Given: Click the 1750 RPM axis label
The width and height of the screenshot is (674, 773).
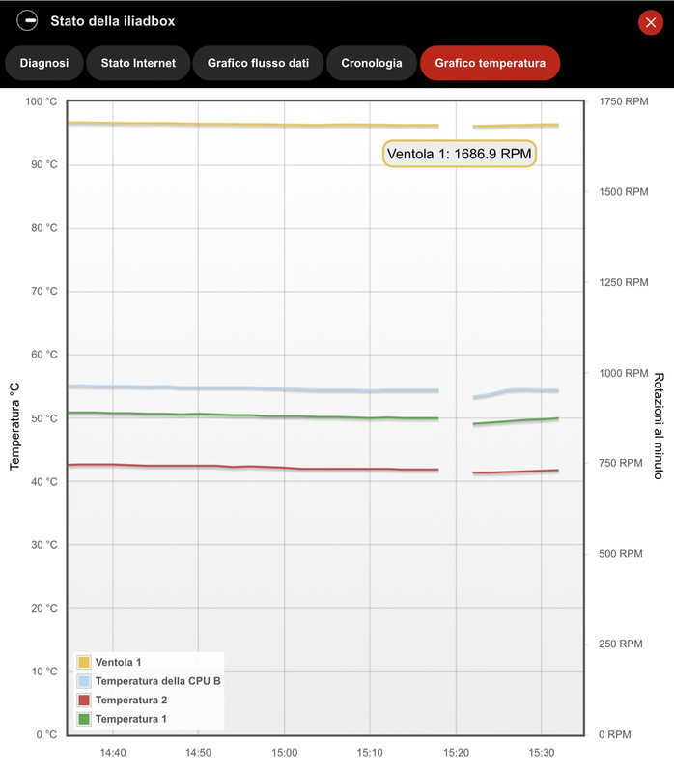Looking at the screenshot, I should (x=623, y=101).
